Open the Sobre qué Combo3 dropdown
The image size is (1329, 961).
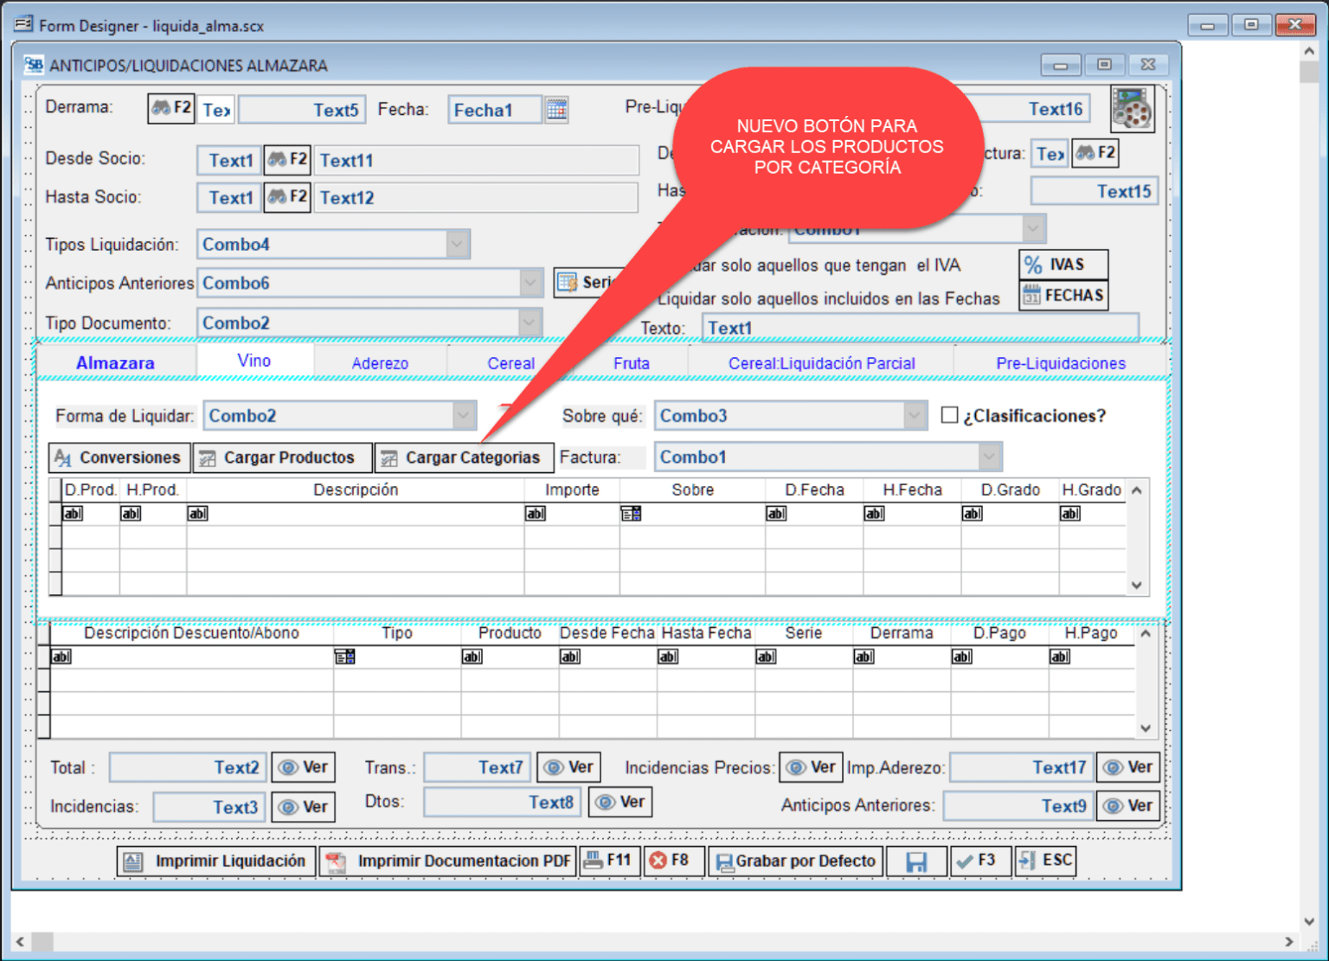coord(915,416)
